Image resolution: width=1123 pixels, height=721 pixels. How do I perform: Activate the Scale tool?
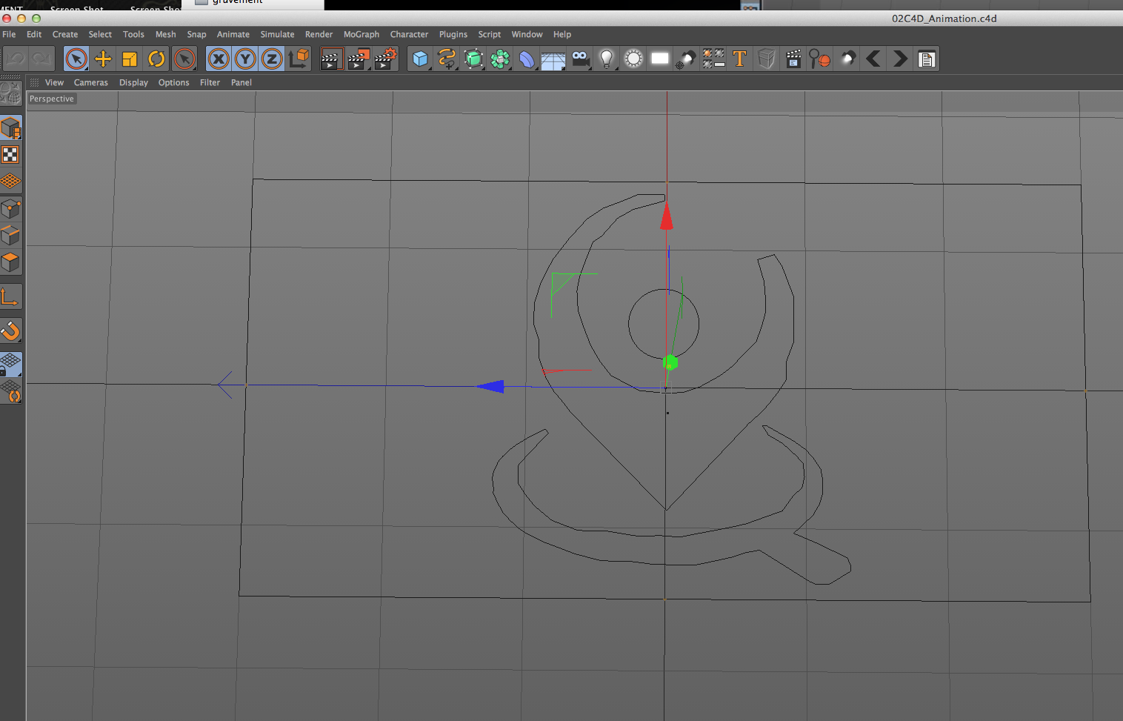point(130,59)
